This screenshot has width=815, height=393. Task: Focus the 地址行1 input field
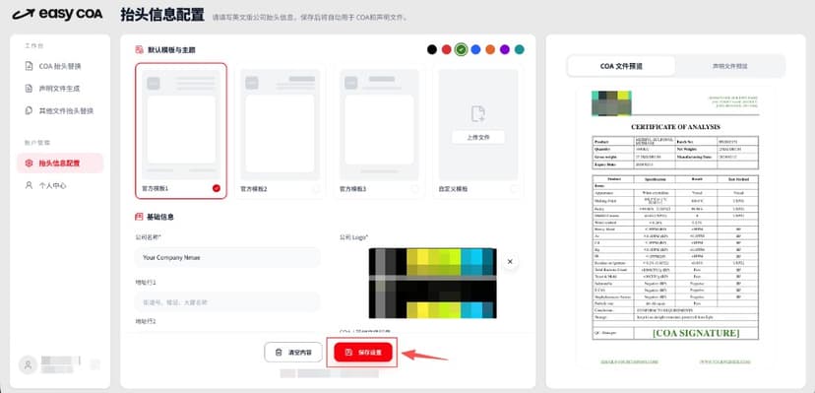coord(227,302)
